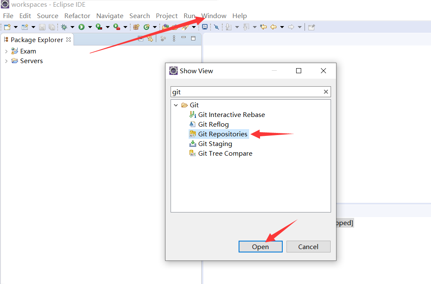
Task: Run the application with the green Run icon
Action: 81,27
